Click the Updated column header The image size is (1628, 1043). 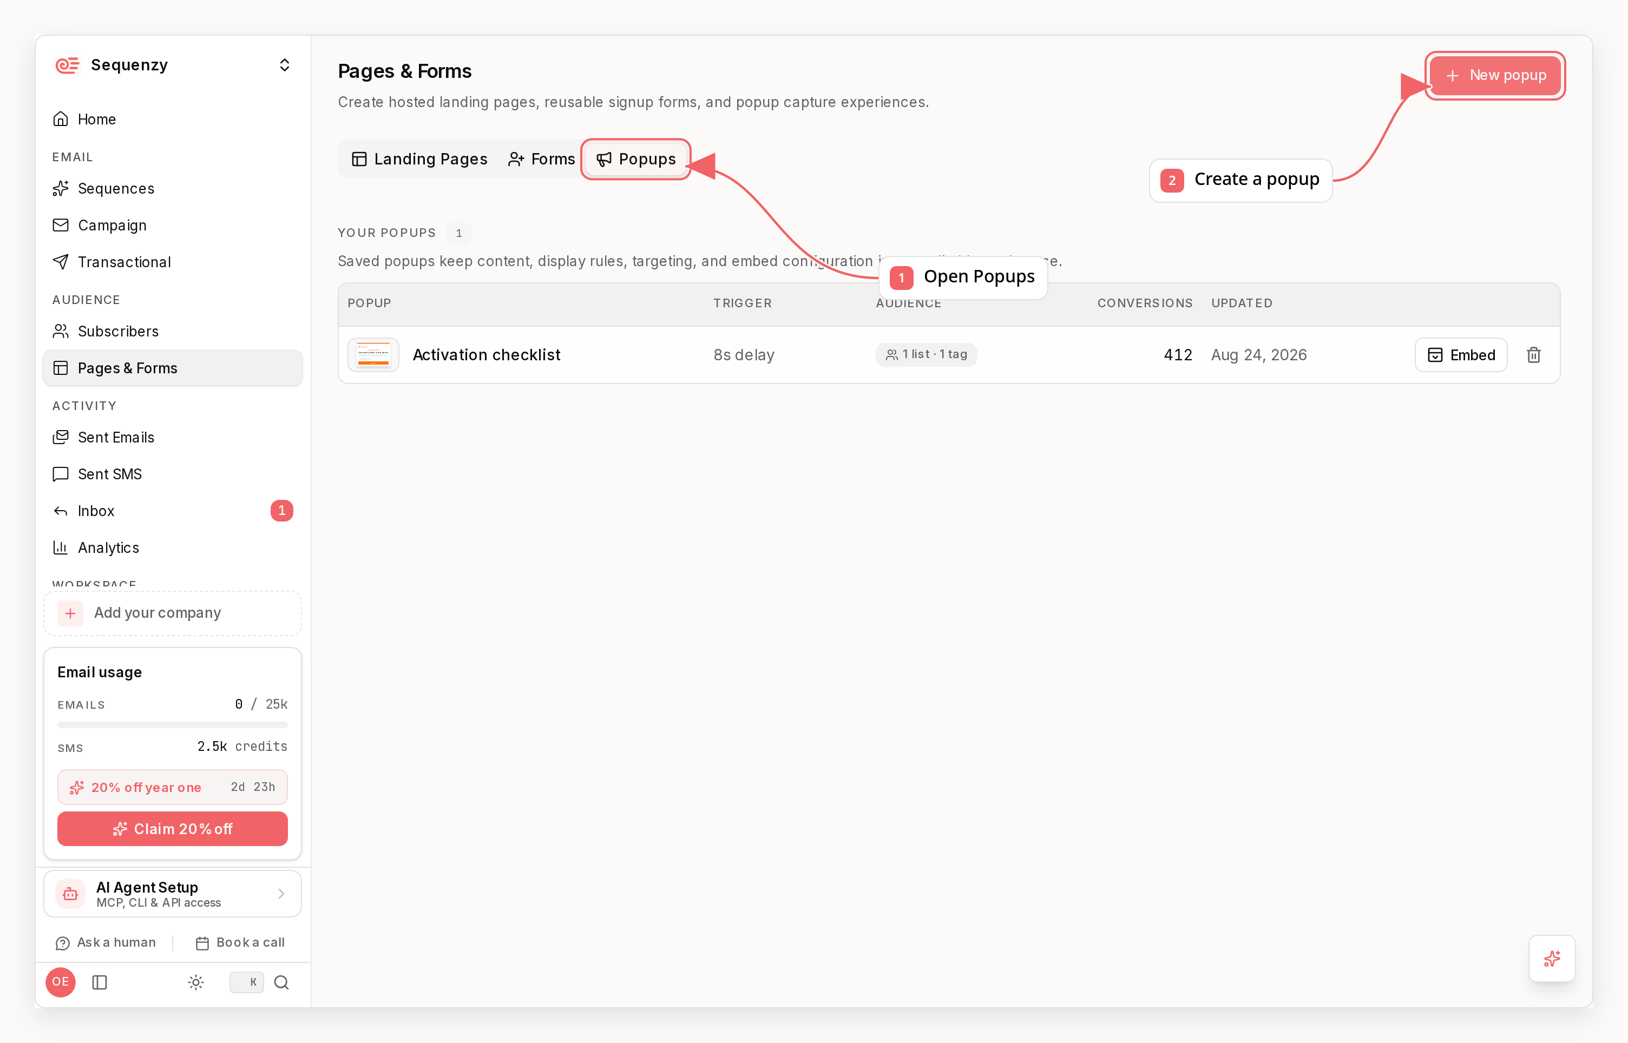1242,303
